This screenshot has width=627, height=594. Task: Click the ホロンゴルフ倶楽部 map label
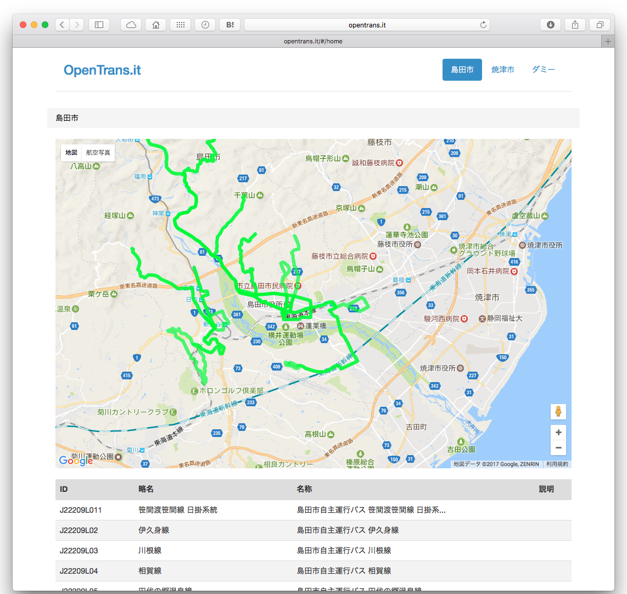tap(231, 390)
